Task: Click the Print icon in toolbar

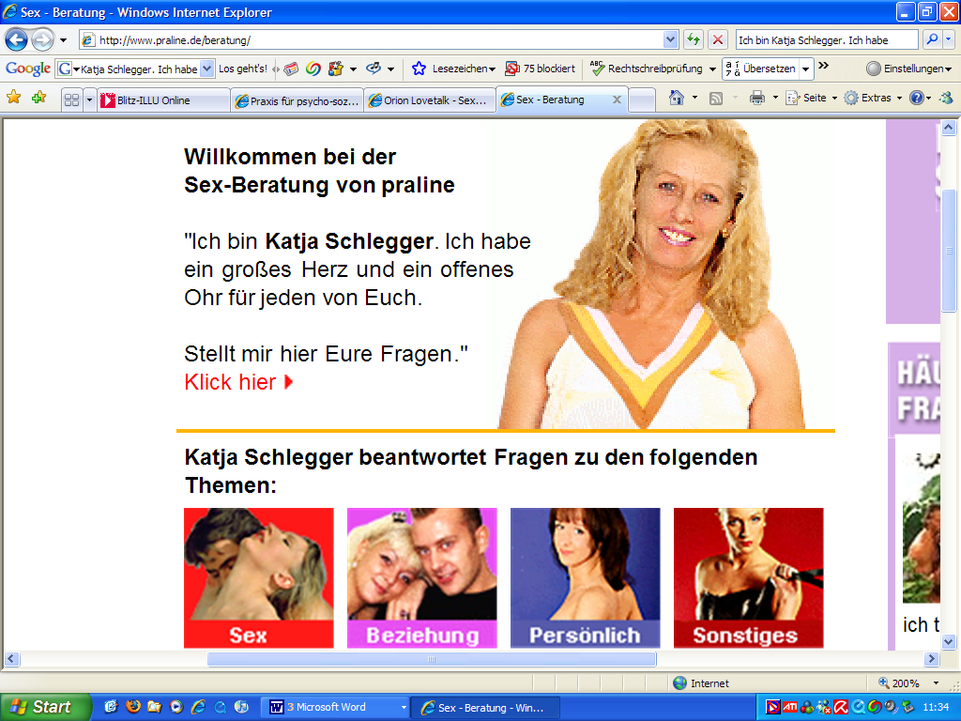Action: [x=756, y=98]
